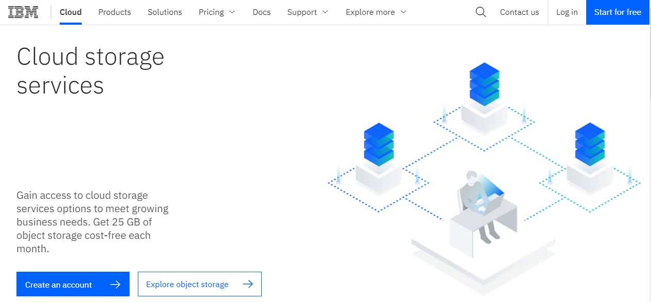Open search with the magnifier icon
651x302 pixels.
(481, 12)
